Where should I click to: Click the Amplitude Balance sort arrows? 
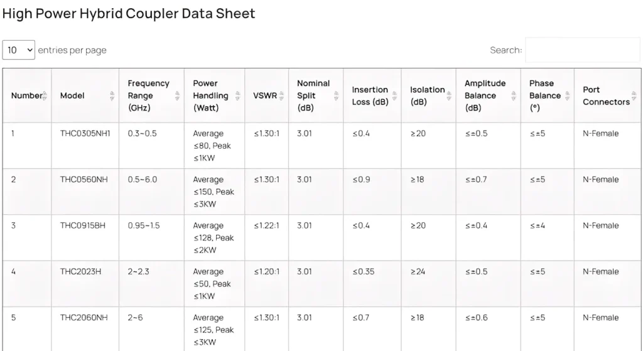point(514,95)
